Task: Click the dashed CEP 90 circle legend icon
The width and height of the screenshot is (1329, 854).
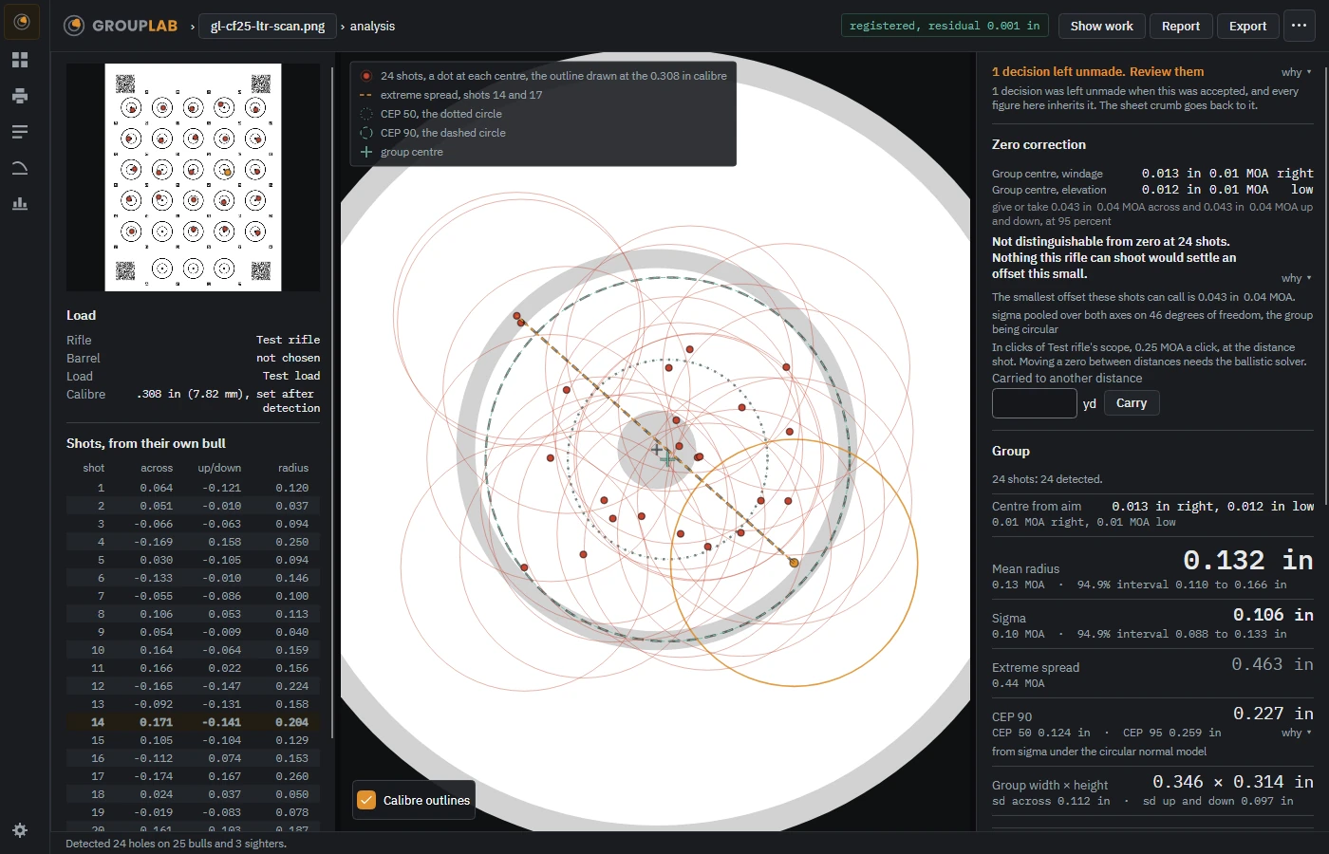Action: pyautogui.click(x=366, y=133)
